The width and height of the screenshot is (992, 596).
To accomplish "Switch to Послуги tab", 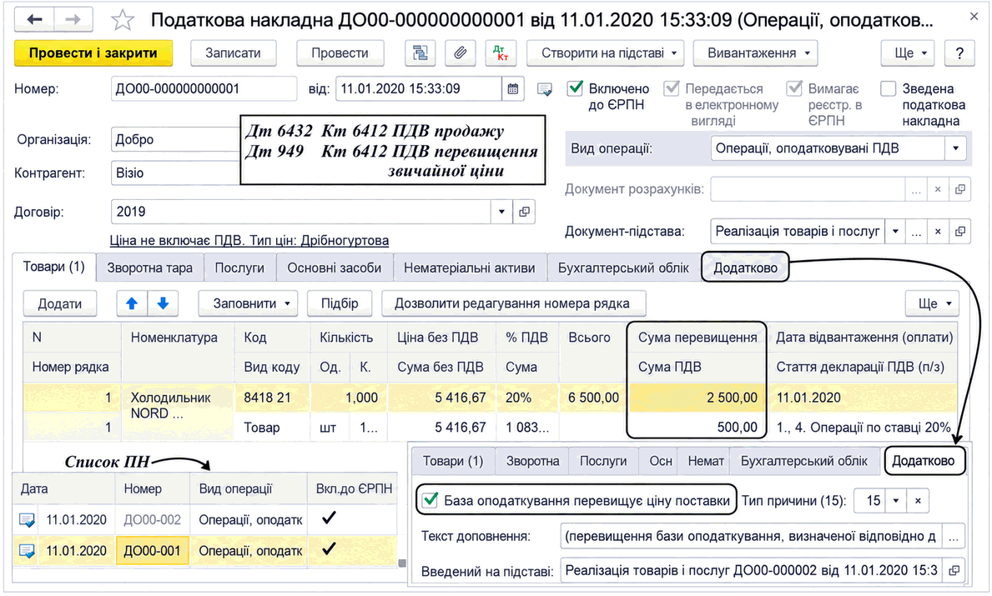I will click(239, 268).
